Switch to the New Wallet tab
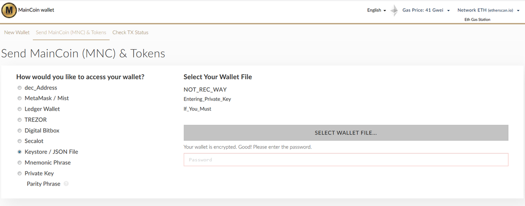Viewport: 525px width, 206px height. 17,32
